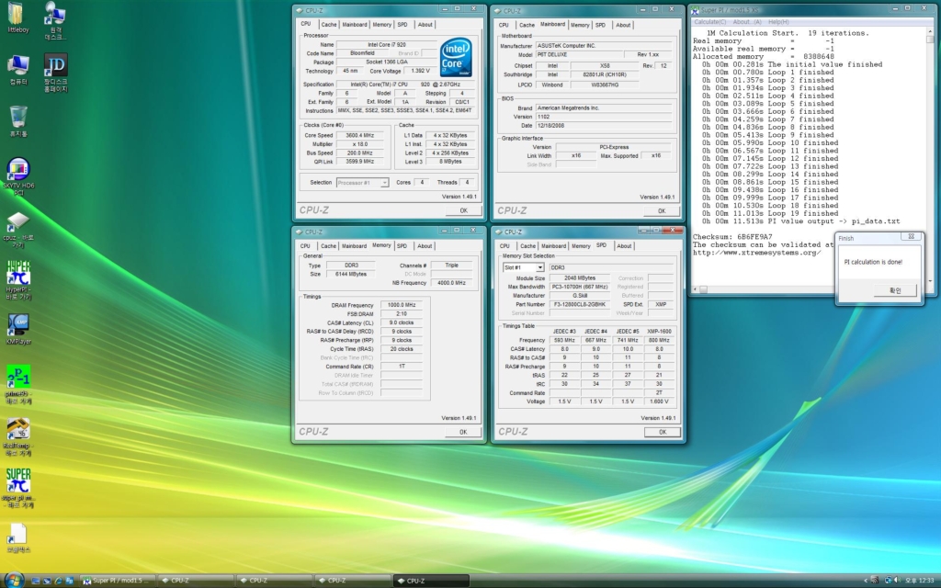941x588 pixels.
Task: Close the Finish dialog
Action: click(911, 237)
